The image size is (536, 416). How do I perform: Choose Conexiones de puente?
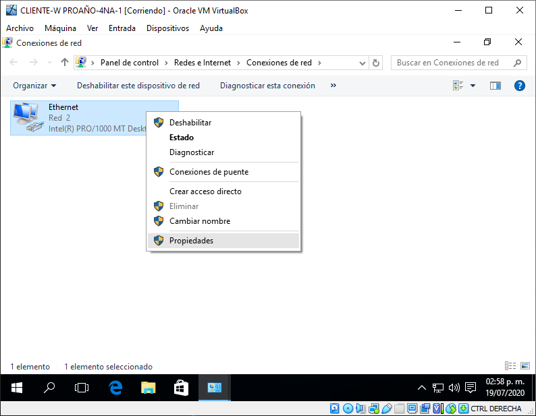[223, 172]
